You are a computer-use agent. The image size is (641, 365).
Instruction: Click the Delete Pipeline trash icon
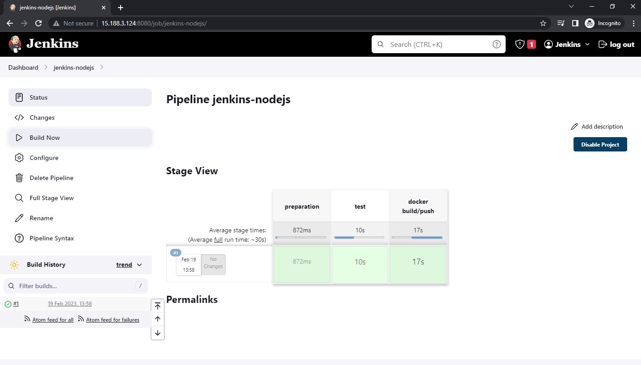point(19,178)
